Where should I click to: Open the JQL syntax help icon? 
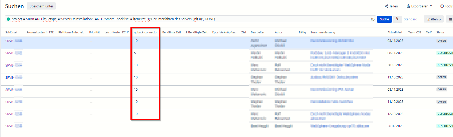pyautogui.click(x=373, y=19)
